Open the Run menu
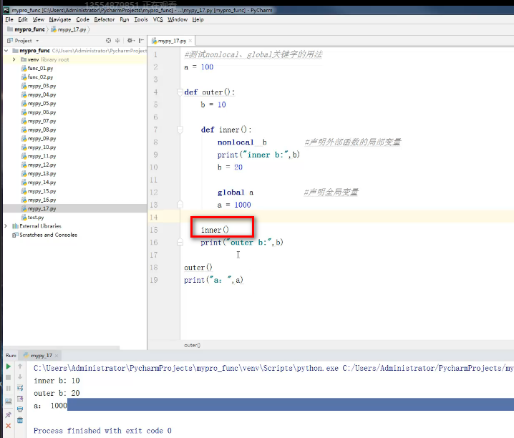Viewport: 514px width, 438px height. point(125,19)
